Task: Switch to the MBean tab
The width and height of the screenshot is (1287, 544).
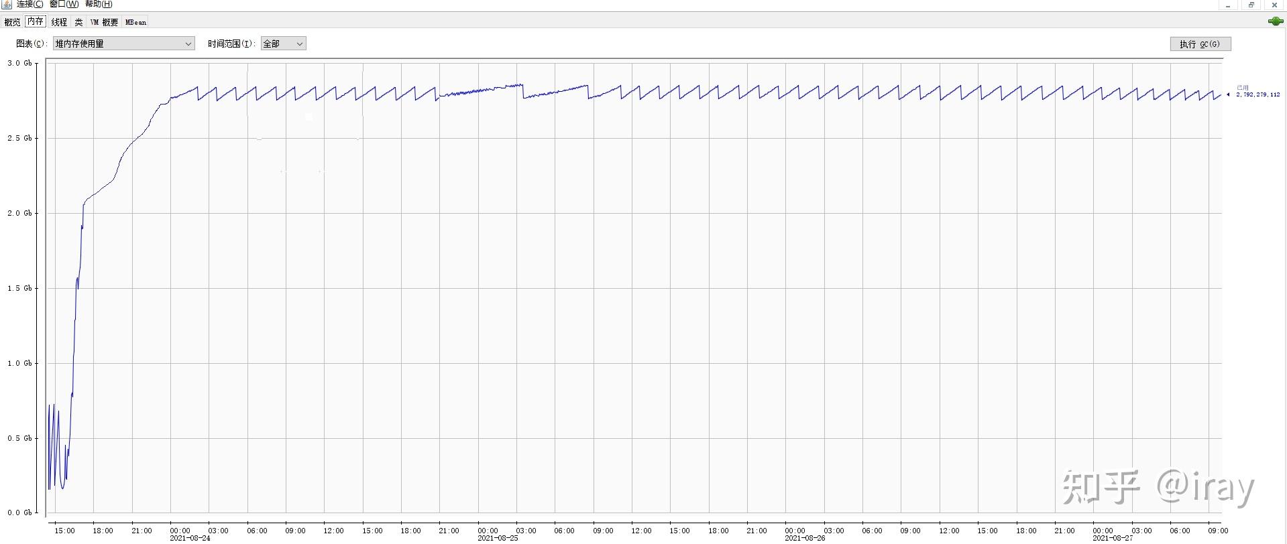Action: tap(135, 22)
